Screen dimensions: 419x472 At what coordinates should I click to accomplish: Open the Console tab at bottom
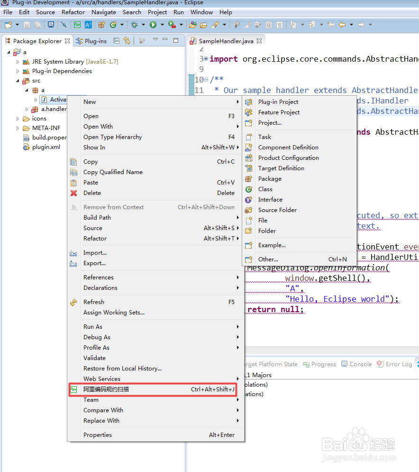[x=357, y=364]
